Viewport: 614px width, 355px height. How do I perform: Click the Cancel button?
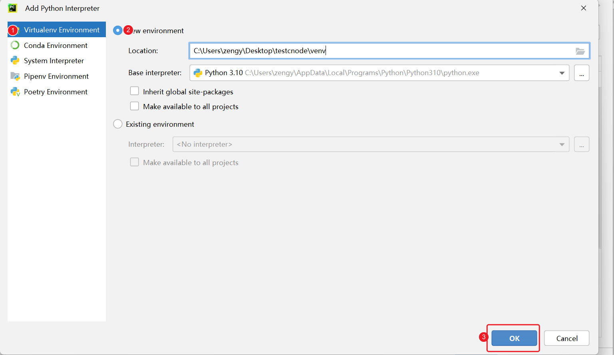[x=567, y=338]
